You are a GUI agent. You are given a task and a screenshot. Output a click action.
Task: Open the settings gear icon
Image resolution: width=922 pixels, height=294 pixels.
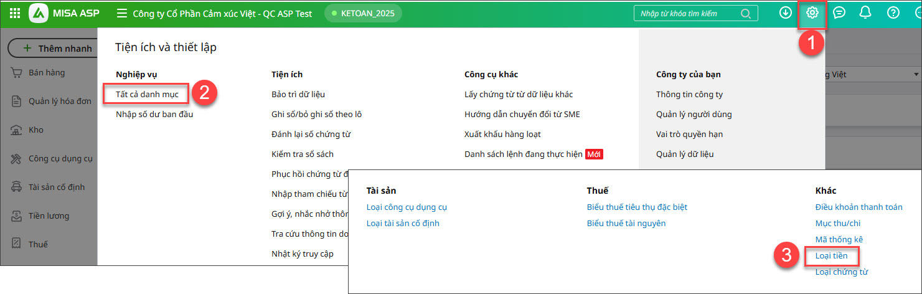[812, 13]
